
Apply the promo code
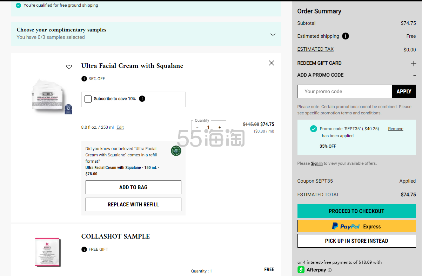pos(404,91)
